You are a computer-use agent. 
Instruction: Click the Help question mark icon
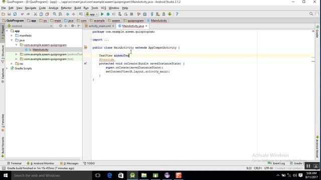point(177,14)
